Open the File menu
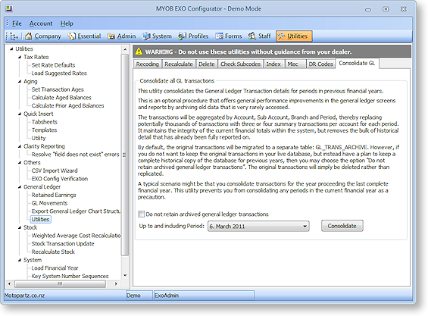Screen dimensions: 428x316 tap(17, 23)
